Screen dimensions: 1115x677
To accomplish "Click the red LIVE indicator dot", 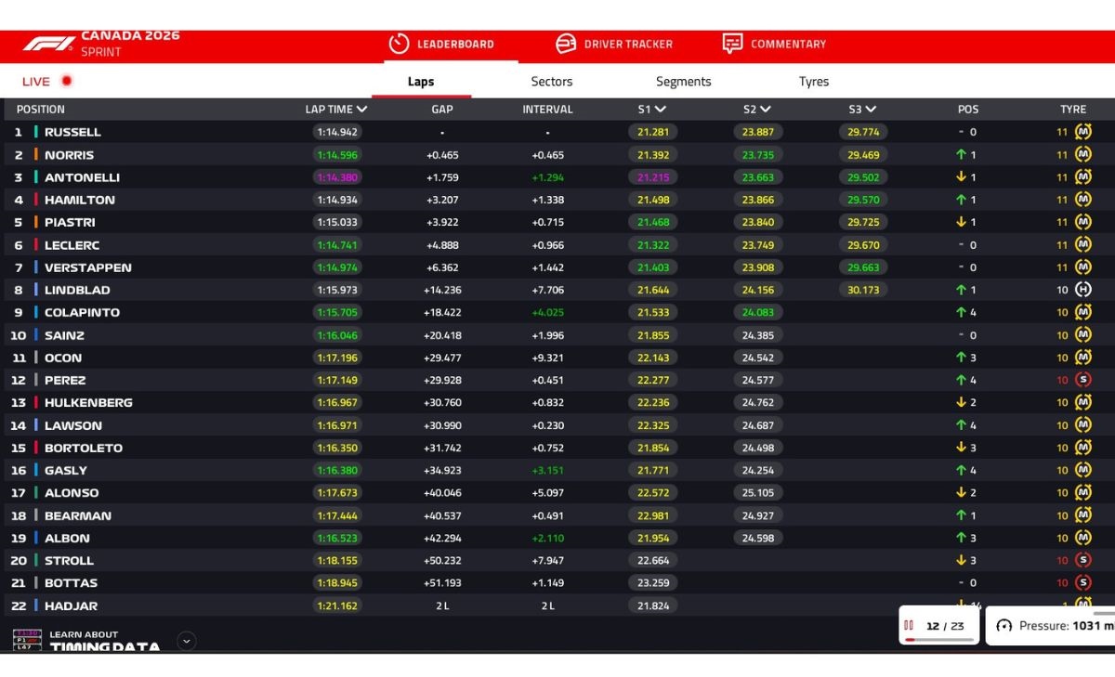I will coord(67,81).
